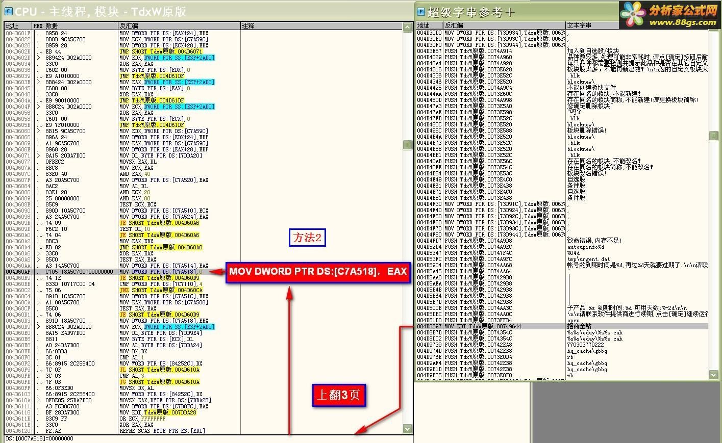Select CPU row 004D6039 JMP TdxW原版.004D61DF
The height and width of the screenshot is (443, 722).
(204, 76)
